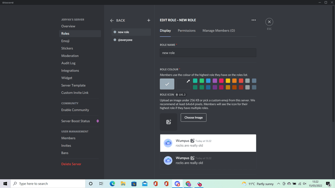Select the default grey colour with checkmark
This screenshot has height=188, width=335.
coord(167,84)
